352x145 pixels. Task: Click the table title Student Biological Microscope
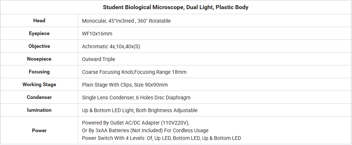[176, 7]
